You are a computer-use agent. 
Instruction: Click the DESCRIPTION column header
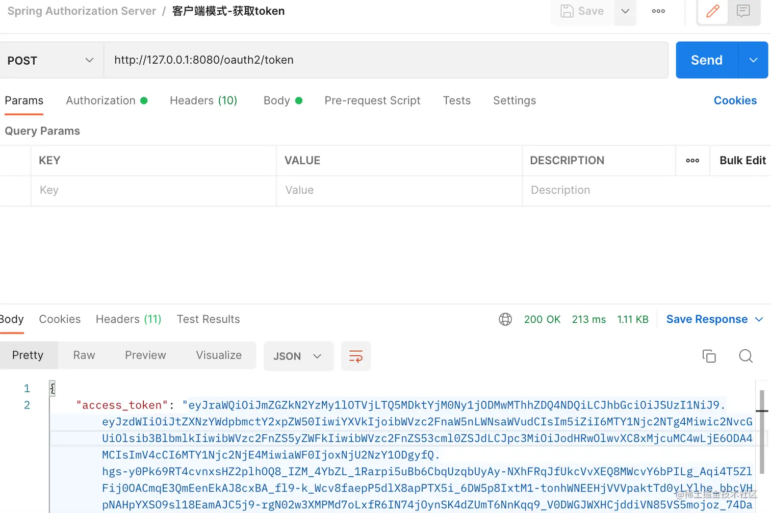point(567,161)
